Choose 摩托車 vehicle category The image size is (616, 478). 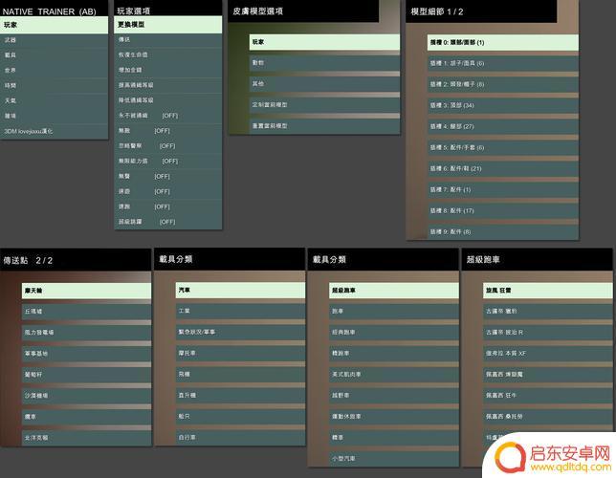[240, 354]
